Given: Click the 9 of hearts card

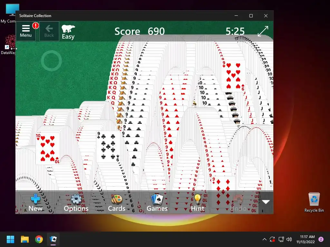Looking at the screenshot, I should pyautogui.click(x=233, y=76).
